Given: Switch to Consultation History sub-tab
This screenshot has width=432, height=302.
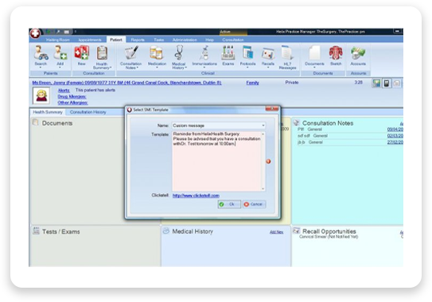Looking at the screenshot, I should [x=88, y=112].
